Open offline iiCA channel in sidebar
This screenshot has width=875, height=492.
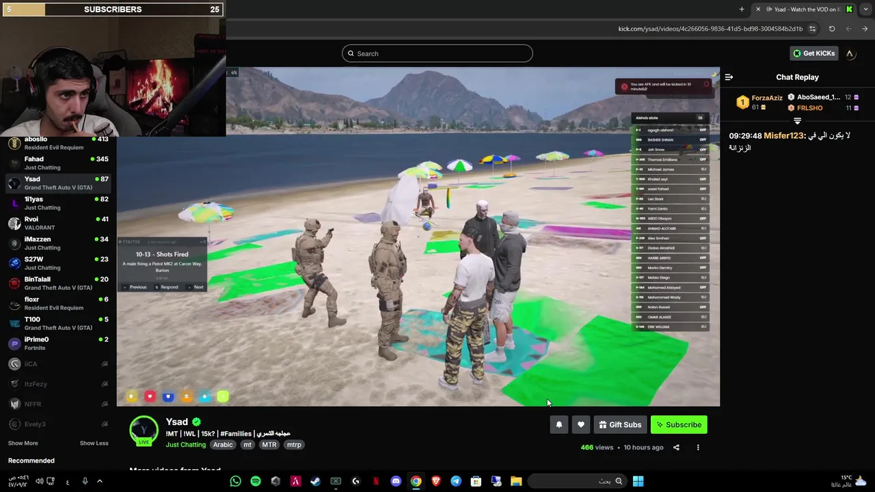pos(58,364)
